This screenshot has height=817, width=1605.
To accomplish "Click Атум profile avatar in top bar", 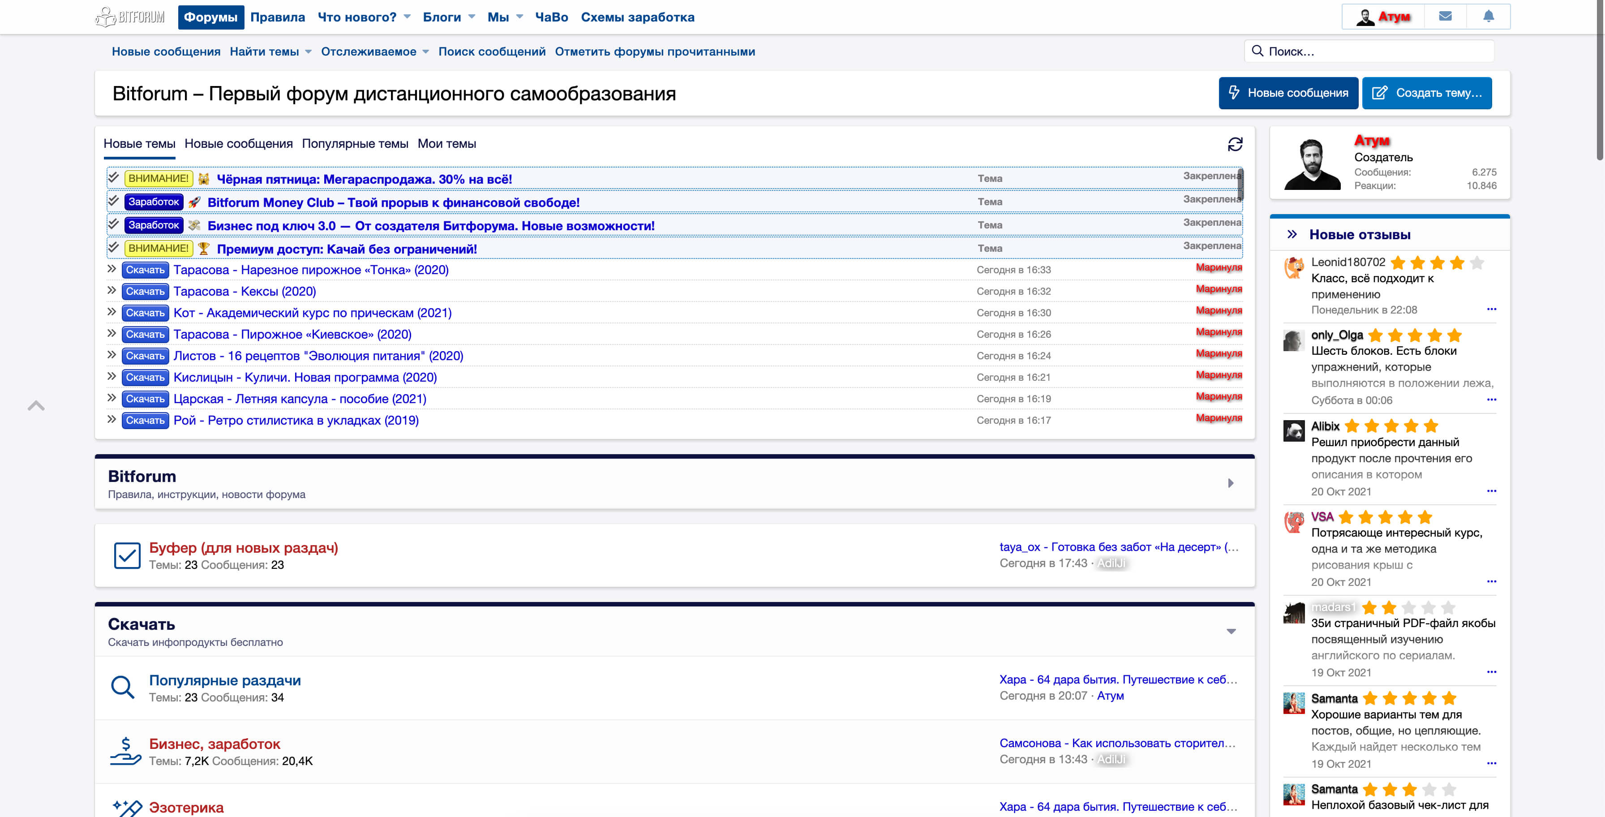I will tap(1365, 17).
